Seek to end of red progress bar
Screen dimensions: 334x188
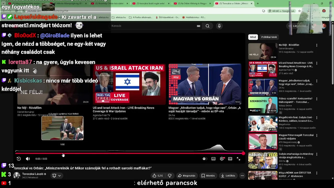[243, 153]
